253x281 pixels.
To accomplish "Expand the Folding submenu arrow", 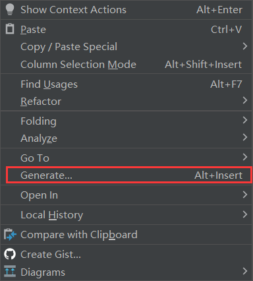I will pos(245,120).
